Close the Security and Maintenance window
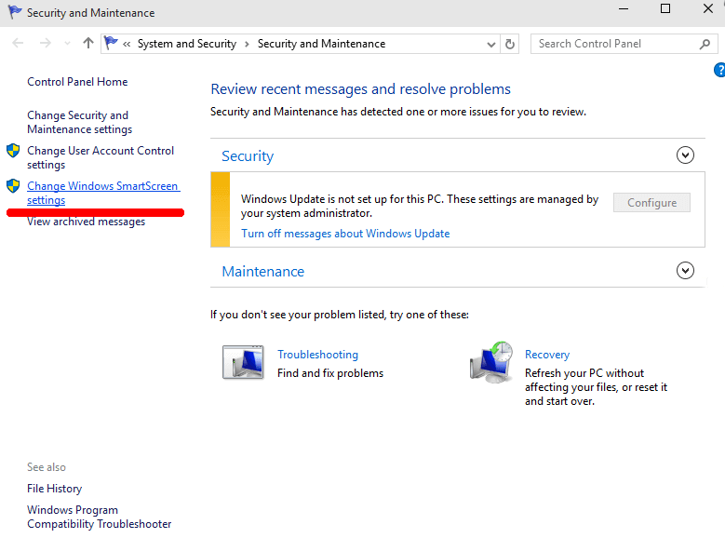 tap(707, 8)
